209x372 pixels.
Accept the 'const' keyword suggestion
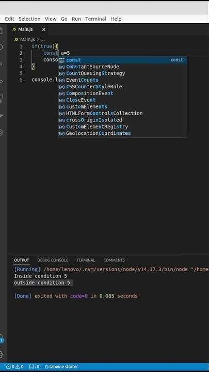coord(122,60)
